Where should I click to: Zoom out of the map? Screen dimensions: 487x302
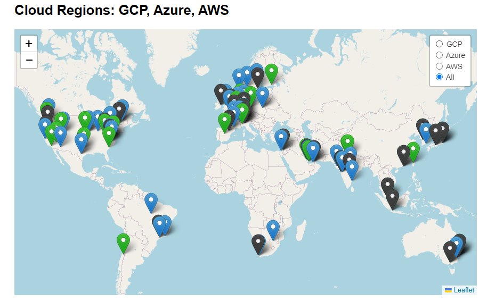[x=29, y=60]
